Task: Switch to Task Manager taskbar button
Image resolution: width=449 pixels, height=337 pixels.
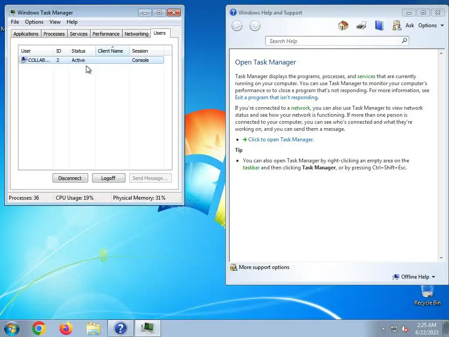Action: (x=148, y=328)
